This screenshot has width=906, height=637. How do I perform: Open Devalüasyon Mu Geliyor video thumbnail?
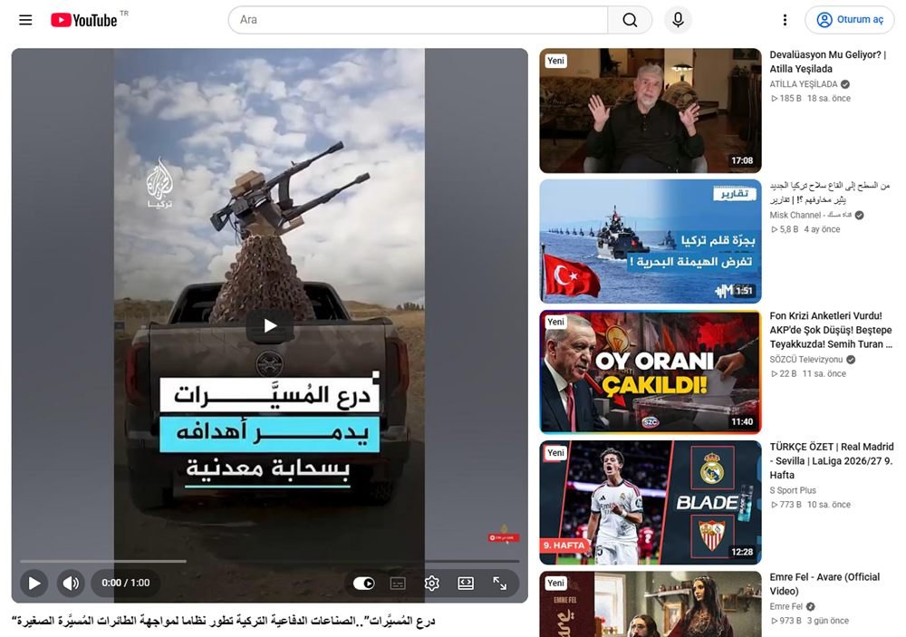coord(650,111)
